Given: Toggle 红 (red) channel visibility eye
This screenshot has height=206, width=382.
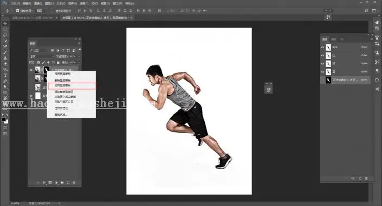Looking at the screenshot, I should coord(322,56).
